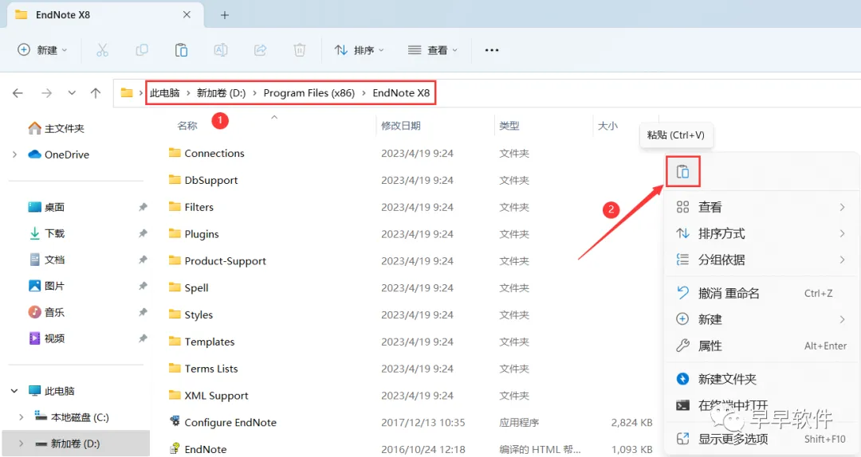Image resolution: width=861 pixels, height=457 pixels.
Task: Click EndNote X8 breadcrumb segment
Action: [401, 93]
